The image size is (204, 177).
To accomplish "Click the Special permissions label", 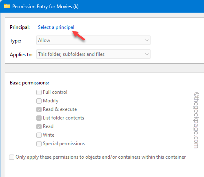I will point(64,144).
